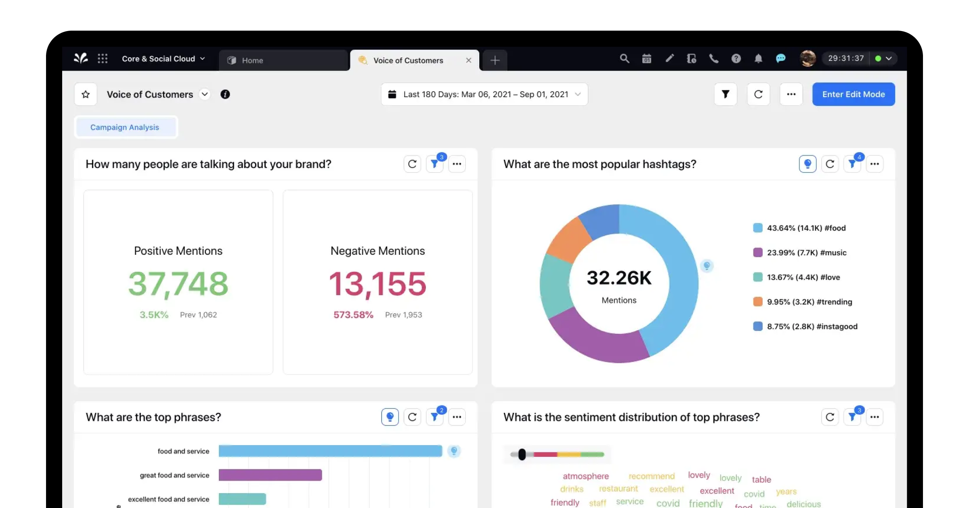
Task: Click the Negative Mentions 13,155 card
Action: click(x=378, y=282)
